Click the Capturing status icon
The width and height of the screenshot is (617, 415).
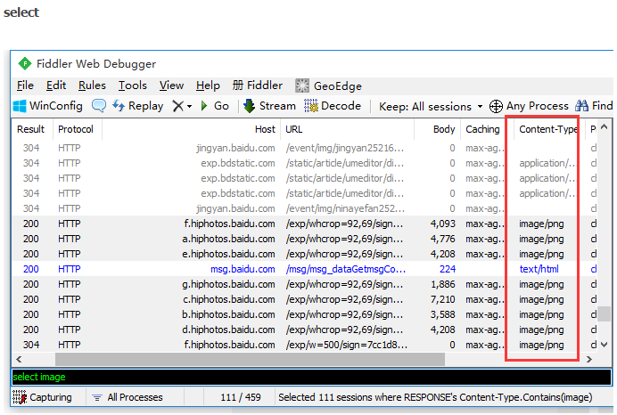pos(20,397)
